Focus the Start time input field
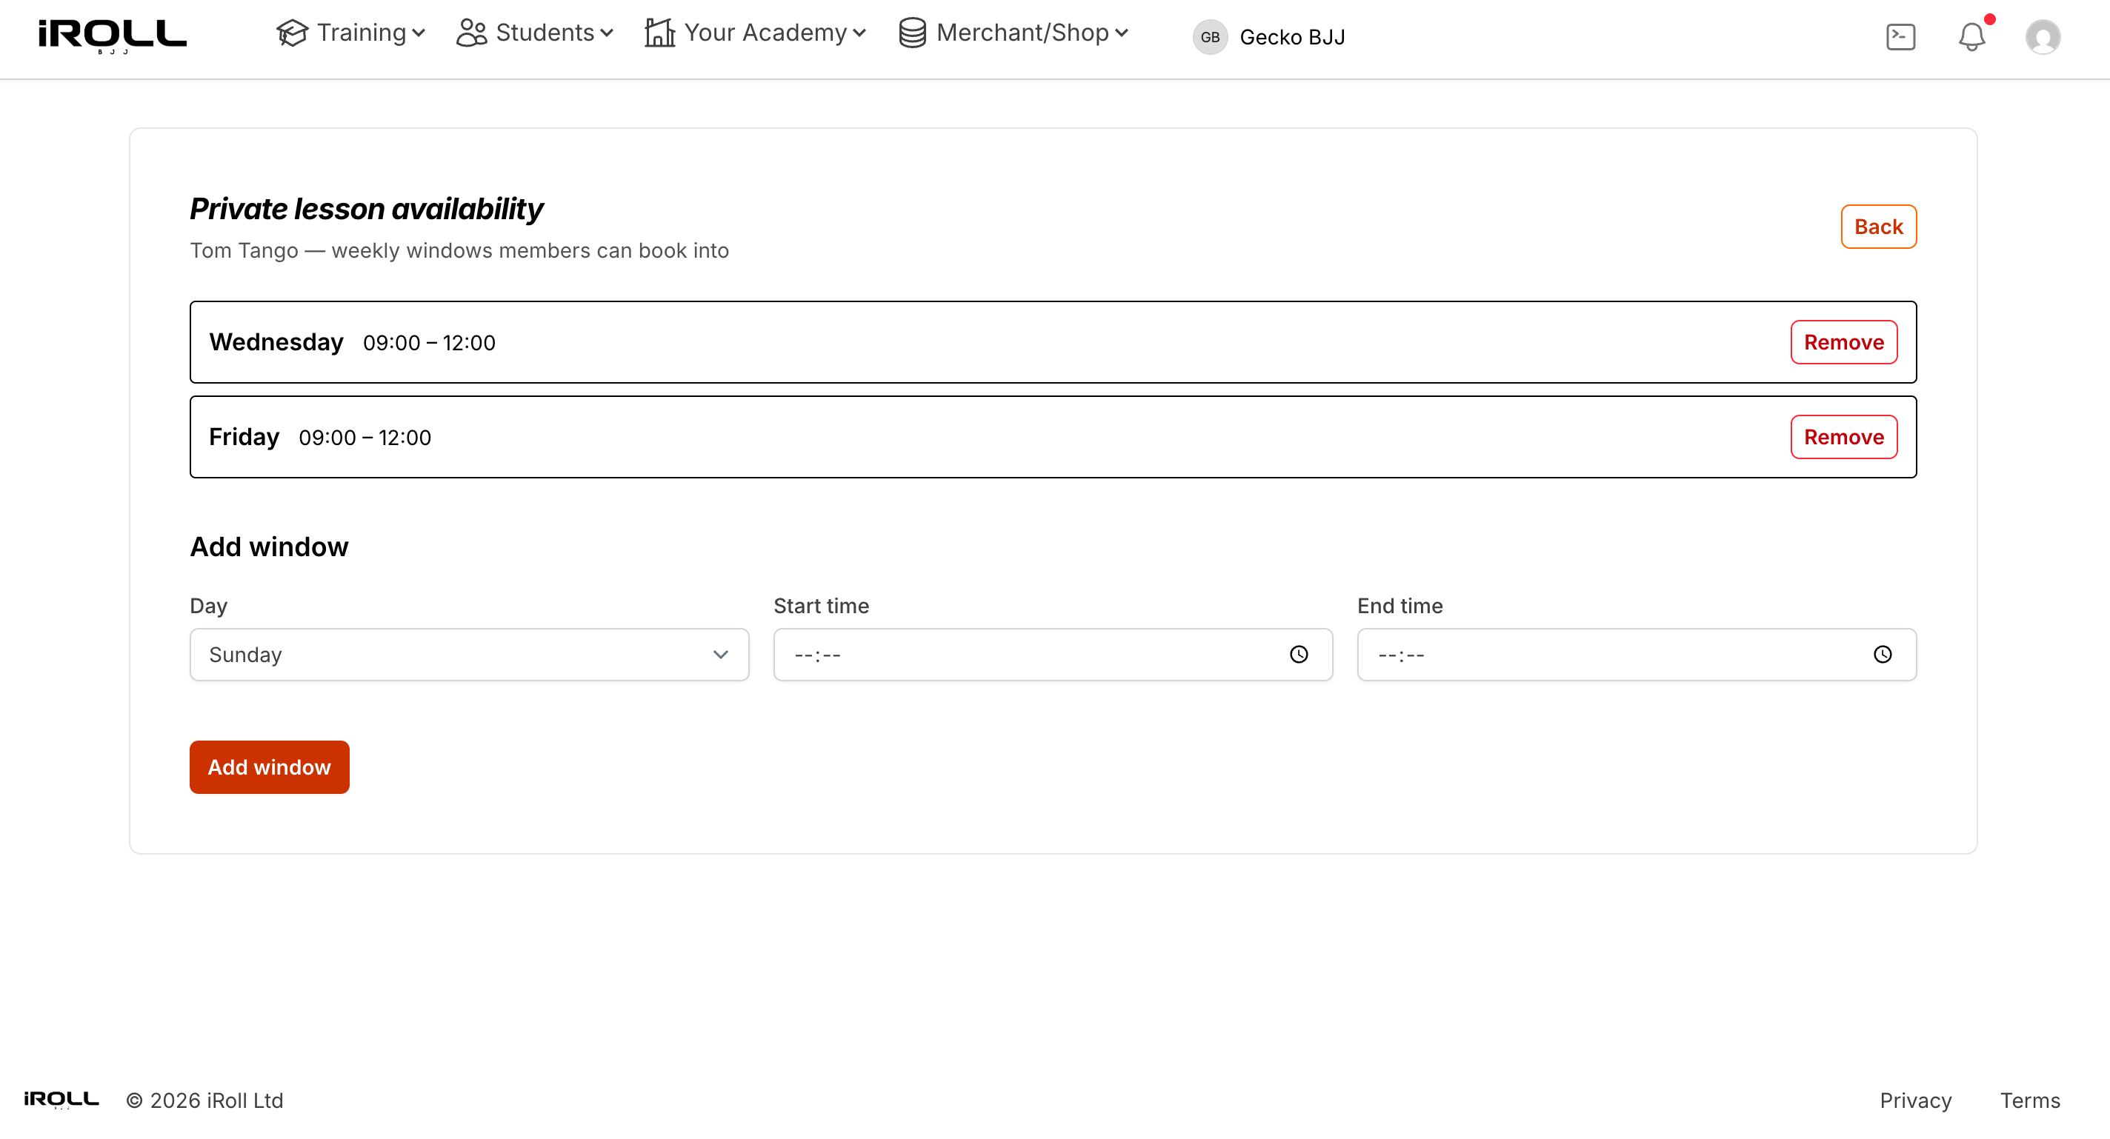The image size is (2110, 1139). pos(1053,654)
